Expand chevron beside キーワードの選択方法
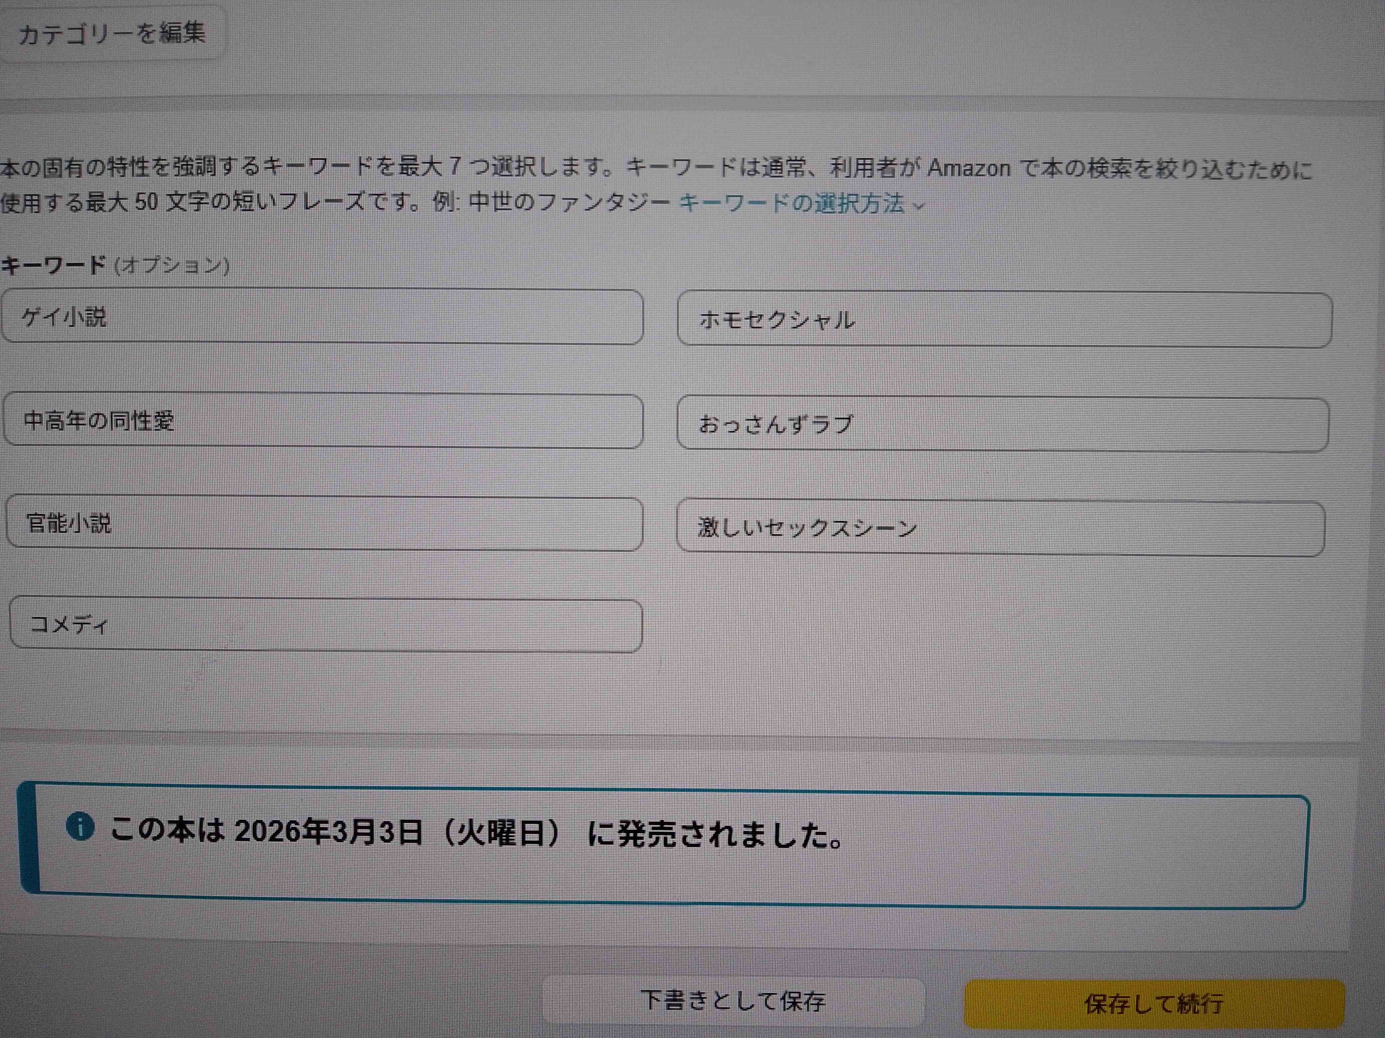The width and height of the screenshot is (1385, 1038). coord(919,206)
